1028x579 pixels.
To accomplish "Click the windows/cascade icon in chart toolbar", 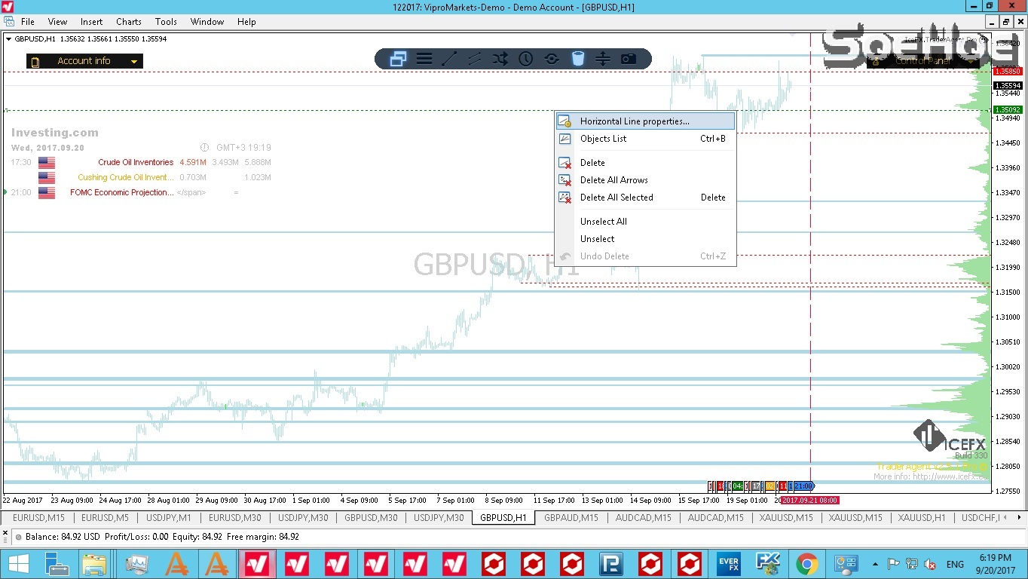I will (x=398, y=59).
